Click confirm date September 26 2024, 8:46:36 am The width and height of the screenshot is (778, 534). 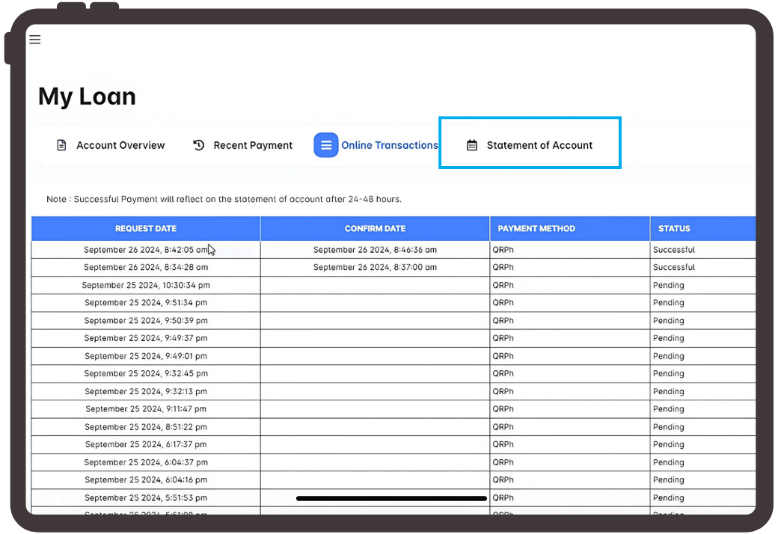[375, 250]
